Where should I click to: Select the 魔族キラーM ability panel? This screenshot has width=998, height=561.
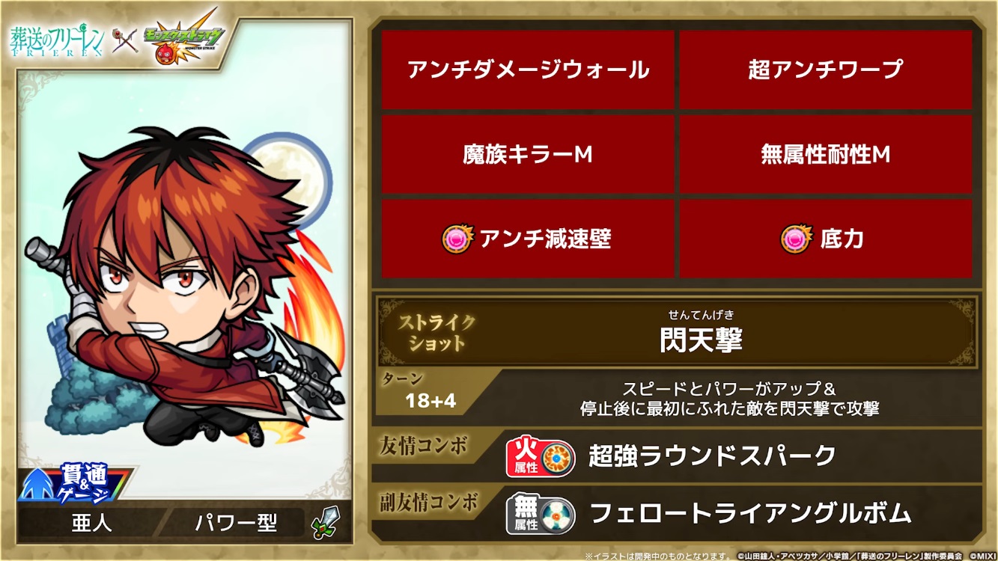pyautogui.click(x=528, y=154)
